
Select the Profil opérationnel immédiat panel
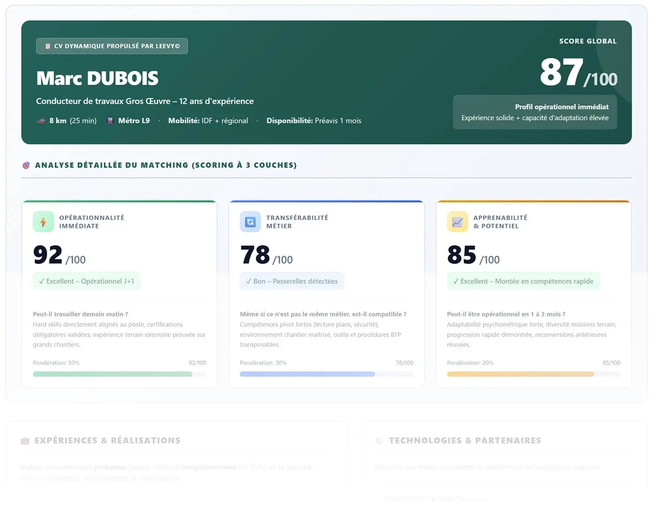535,112
